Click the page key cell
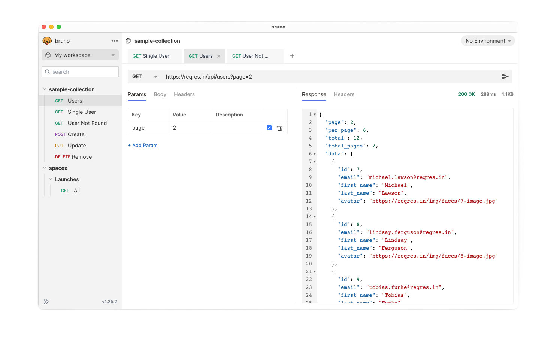This screenshot has height=338, width=560. [148, 128]
